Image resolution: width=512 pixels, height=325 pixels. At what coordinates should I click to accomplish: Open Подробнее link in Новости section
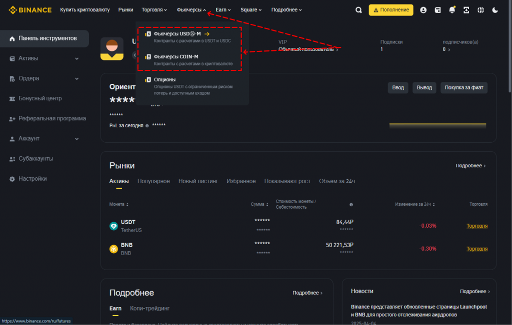475,292
